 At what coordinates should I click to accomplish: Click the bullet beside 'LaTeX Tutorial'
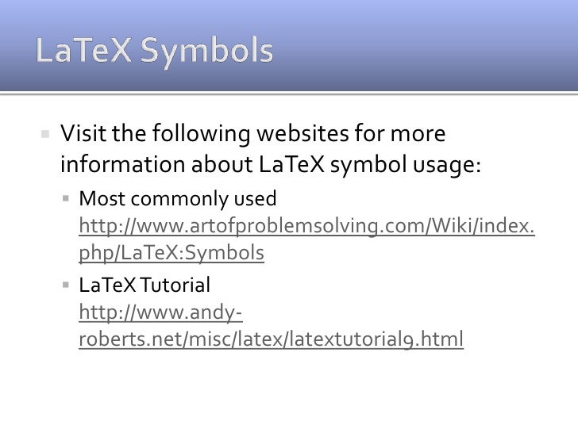[66, 285]
